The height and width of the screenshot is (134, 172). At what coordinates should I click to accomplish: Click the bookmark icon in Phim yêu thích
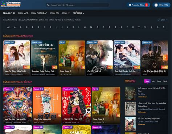tap(130, 5)
